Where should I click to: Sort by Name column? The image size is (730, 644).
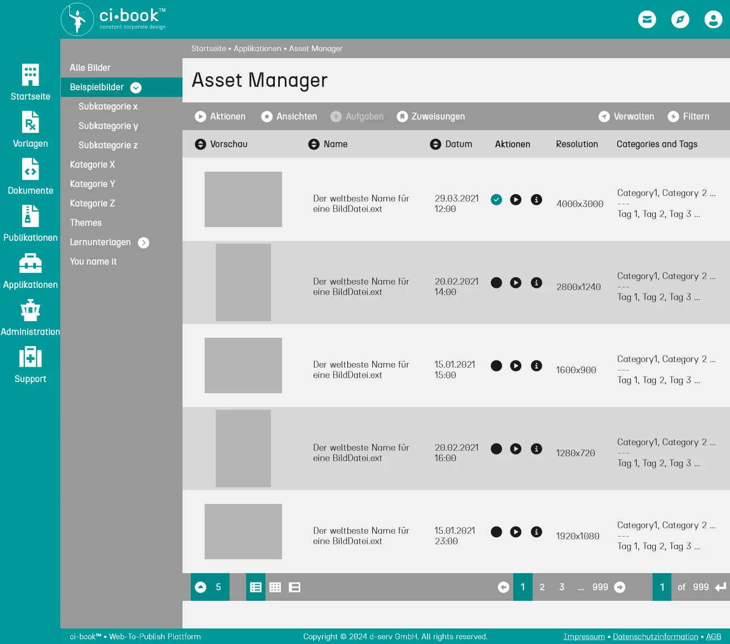328,144
